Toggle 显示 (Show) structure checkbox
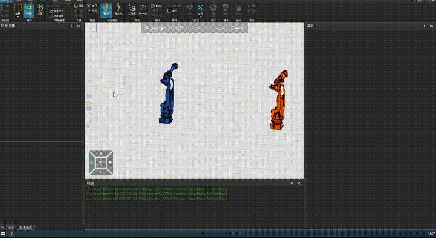Viewport: 436px width, 238px height. (169, 11)
